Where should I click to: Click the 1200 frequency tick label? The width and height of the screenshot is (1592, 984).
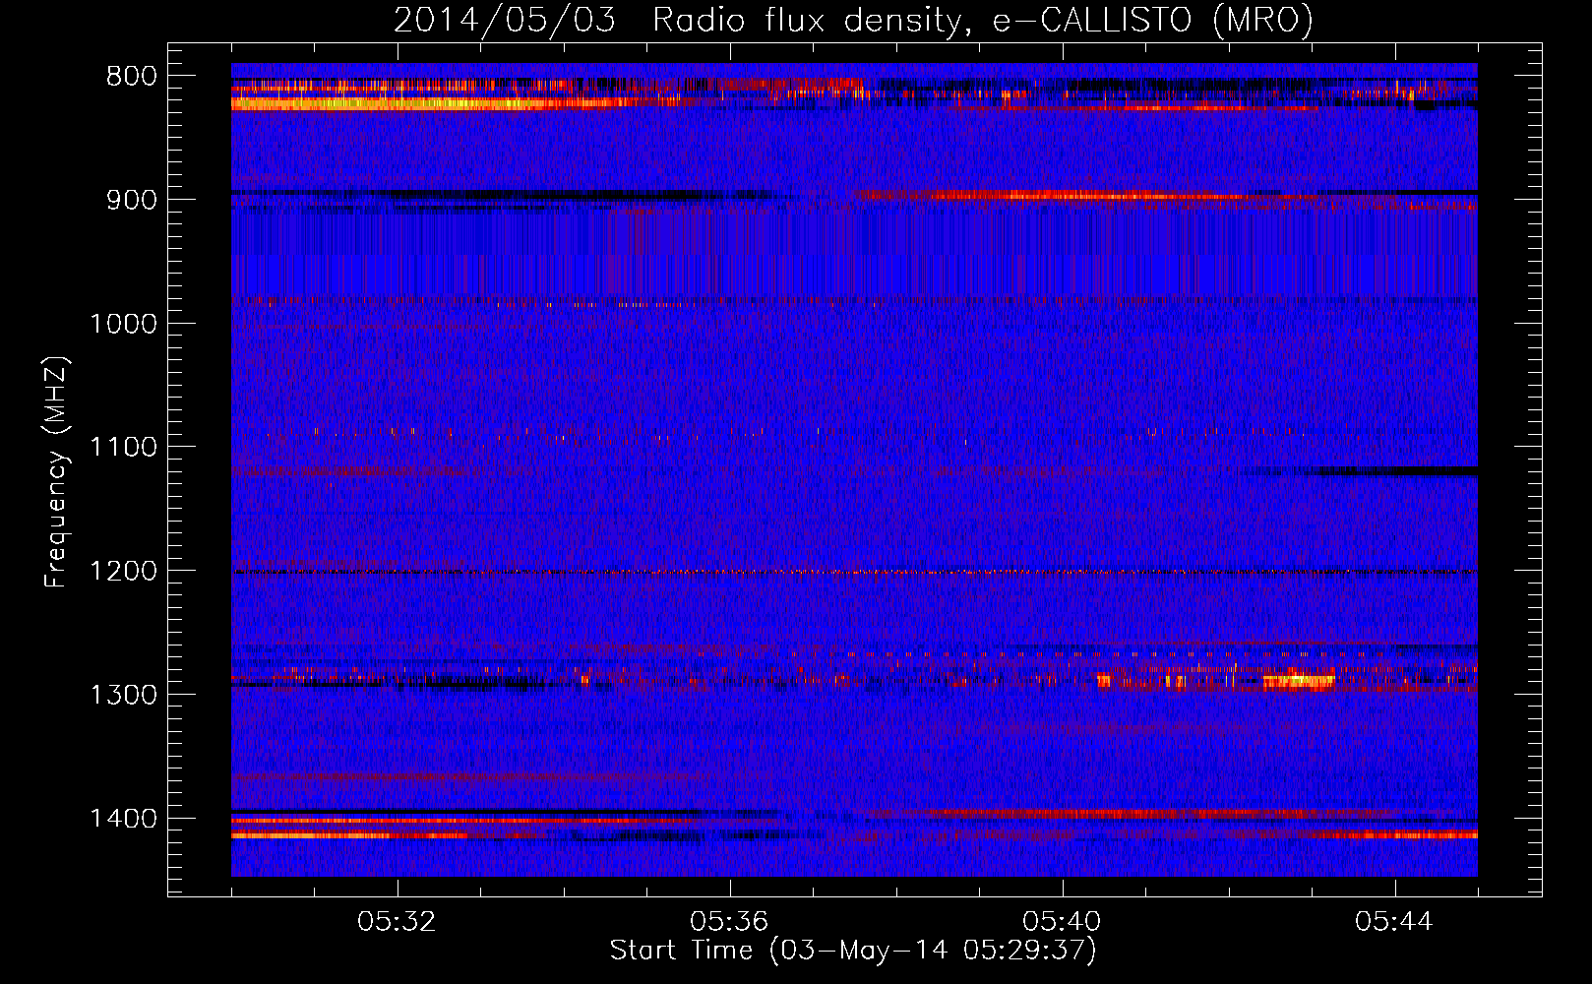click(123, 572)
